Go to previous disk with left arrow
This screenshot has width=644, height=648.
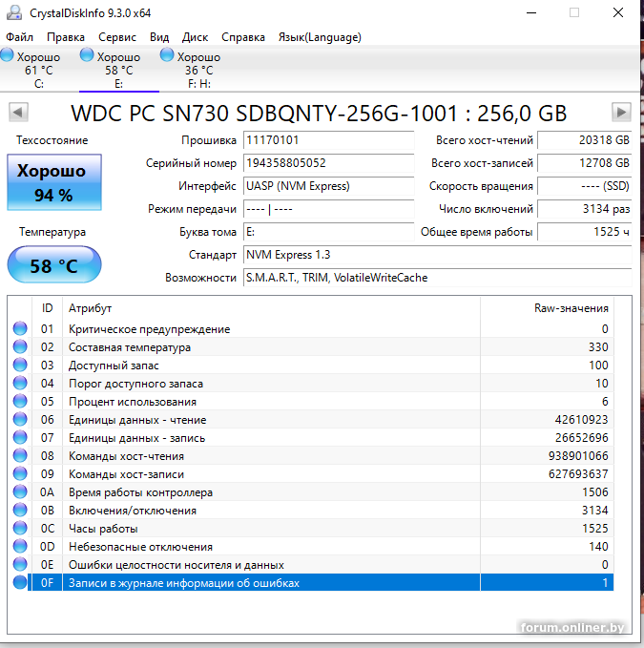click(17, 113)
